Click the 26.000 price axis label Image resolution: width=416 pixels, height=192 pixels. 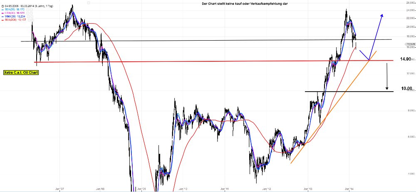[x=411, y=2]
